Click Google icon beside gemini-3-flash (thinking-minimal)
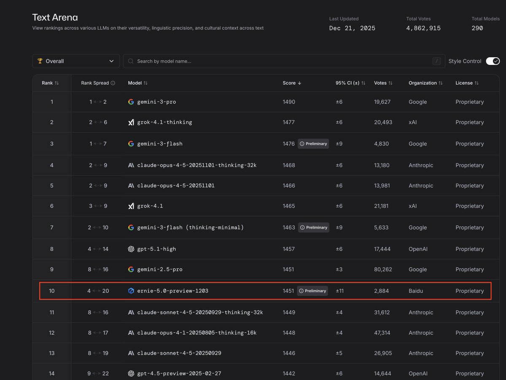Viewport: 506px width, 380px height. click(x=131, y=227)
